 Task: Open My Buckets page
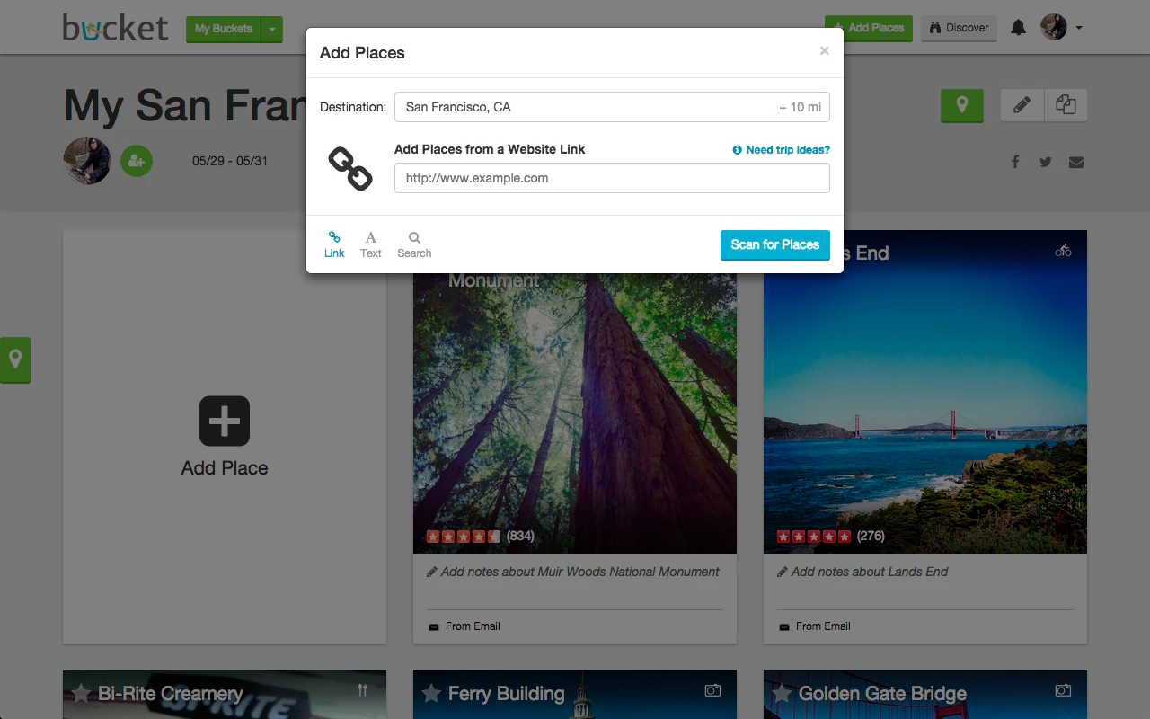(x=224, y=29)
